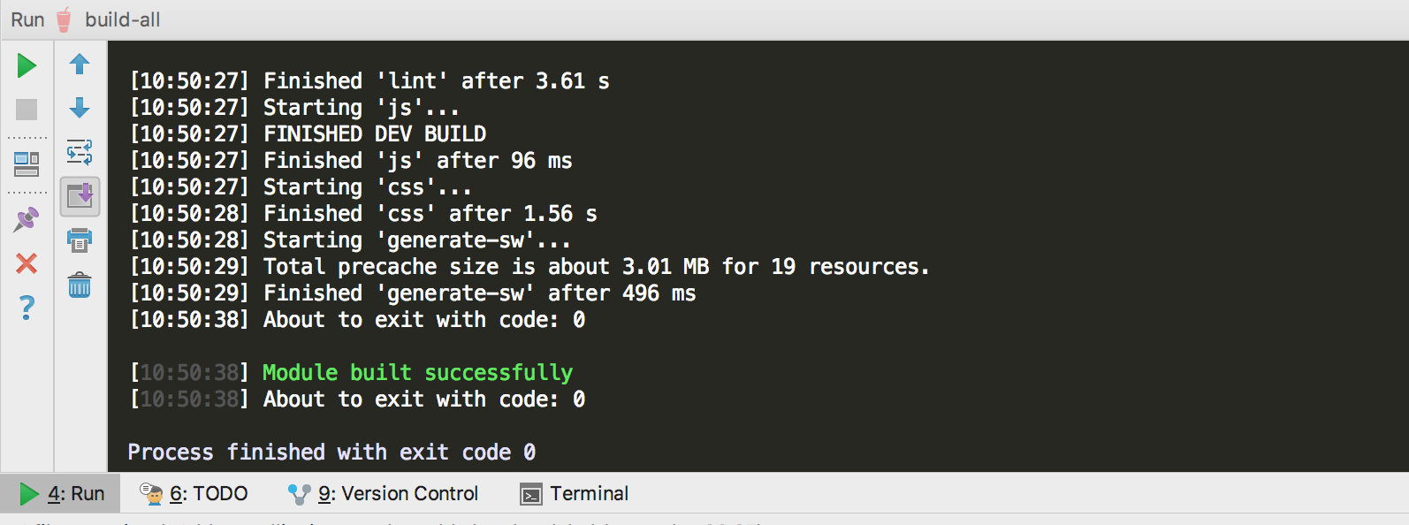The height and width of the screenshot is (525, 1409).
Task: Click the build-all beverage glass icon
Action: [63, 19]
